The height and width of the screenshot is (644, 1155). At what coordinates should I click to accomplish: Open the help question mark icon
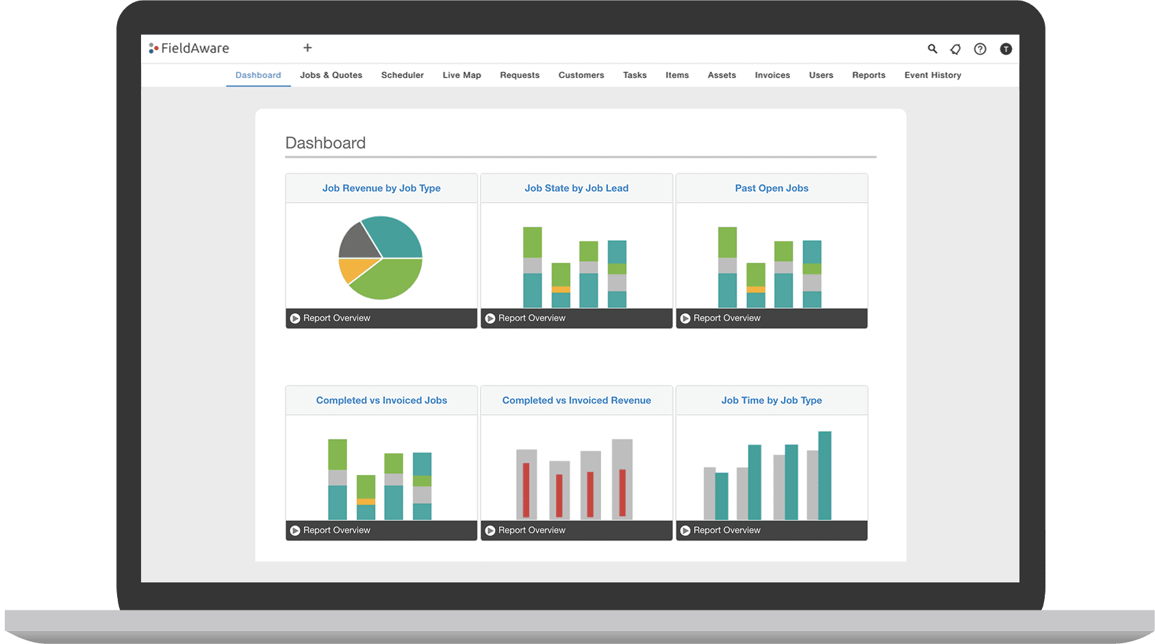tap(980, 49)
